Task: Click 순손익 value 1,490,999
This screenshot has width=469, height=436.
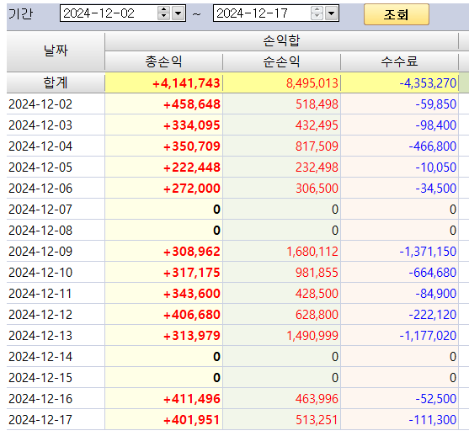Action: 312,336
